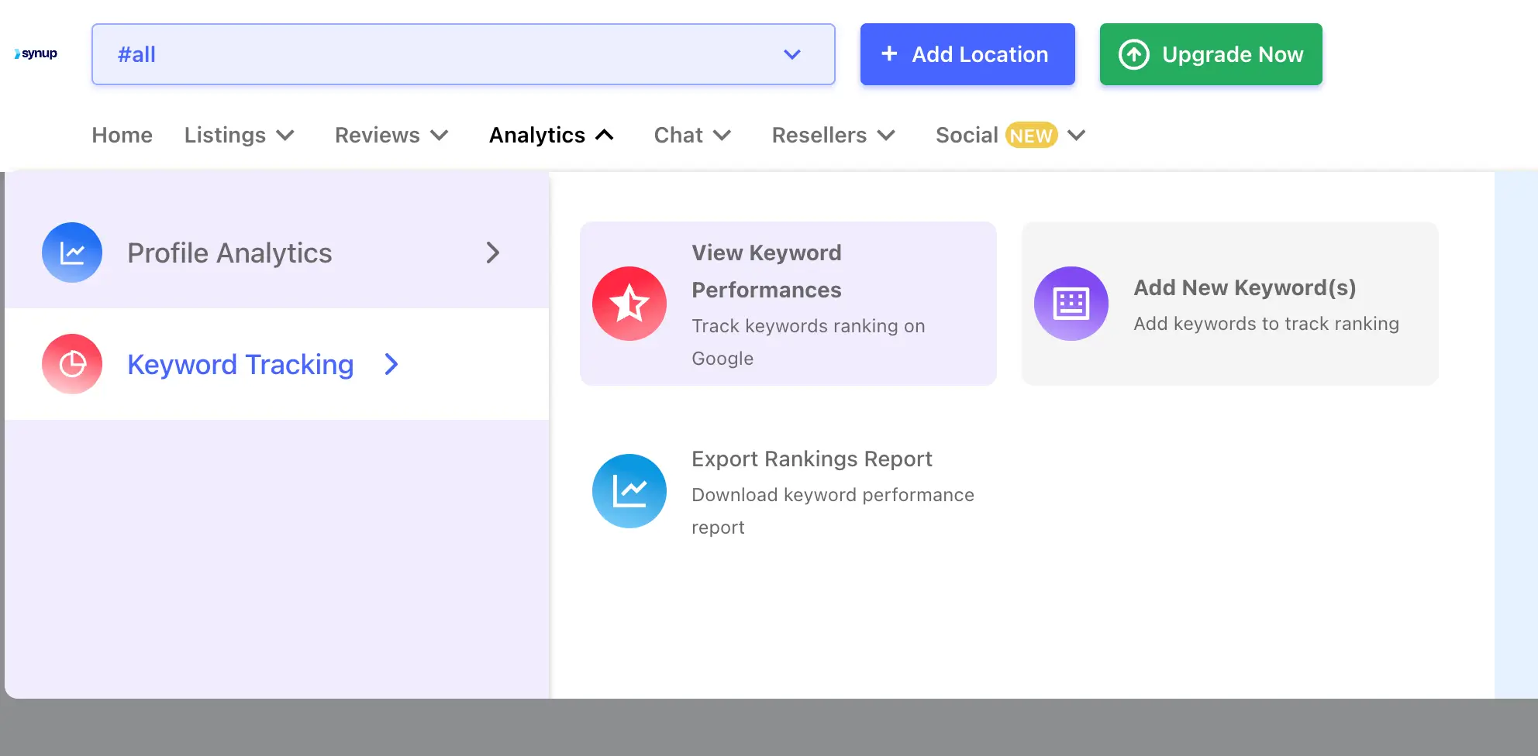Image resolution: width=1538 pixels, height=756 pixels.
Task: Expand the Listings menu chevron
Action: 285,136
